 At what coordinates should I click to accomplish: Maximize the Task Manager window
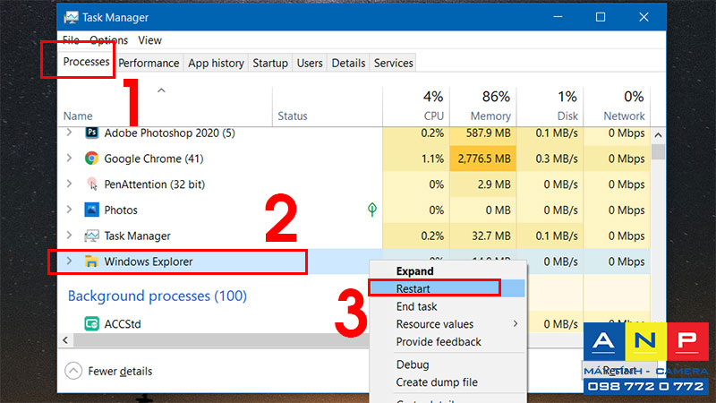[601, 17]
